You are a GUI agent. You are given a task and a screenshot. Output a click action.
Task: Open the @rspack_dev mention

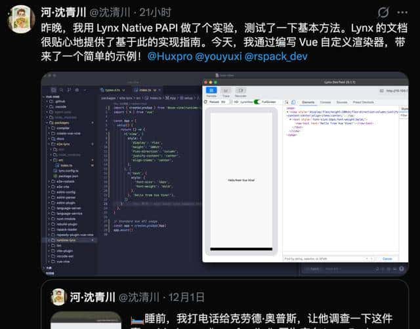(276, 56)
